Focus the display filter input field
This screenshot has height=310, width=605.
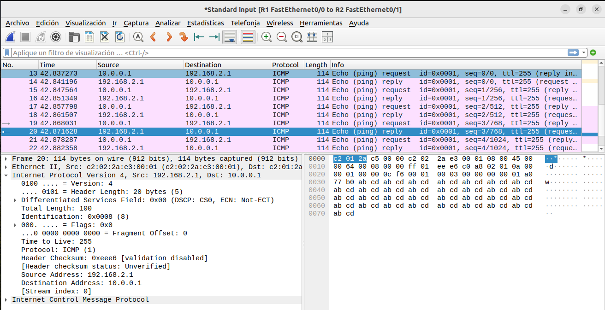tap(289, 53)
